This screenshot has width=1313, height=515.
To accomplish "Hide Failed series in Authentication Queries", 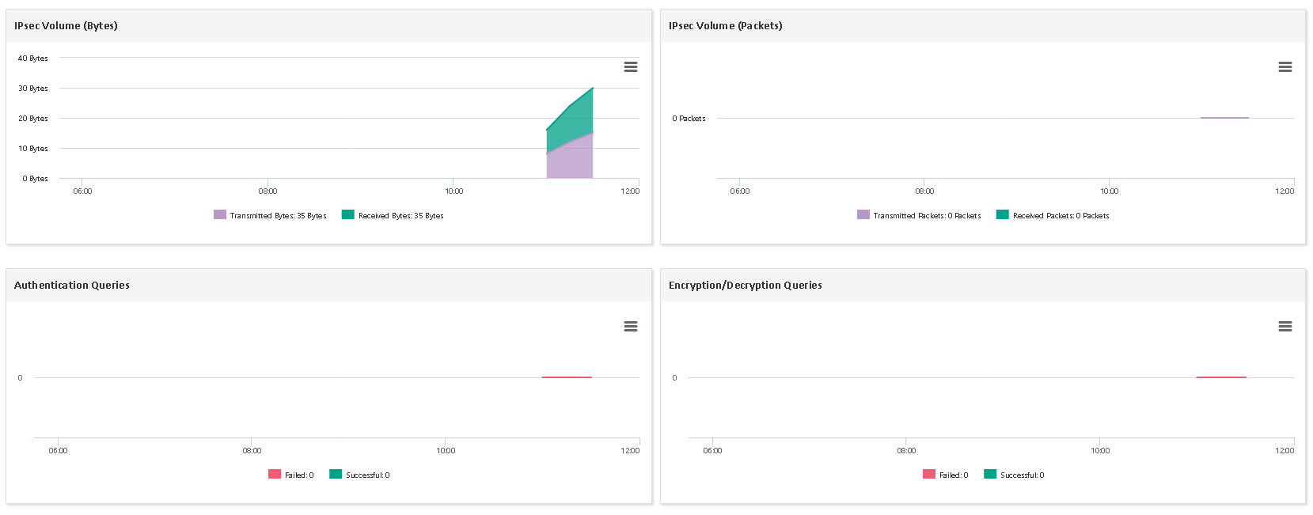I will point(299,475).
